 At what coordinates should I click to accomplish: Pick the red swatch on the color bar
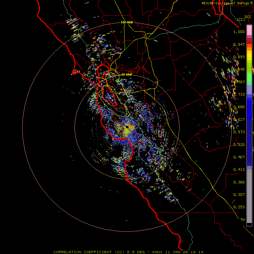[249, 42]
